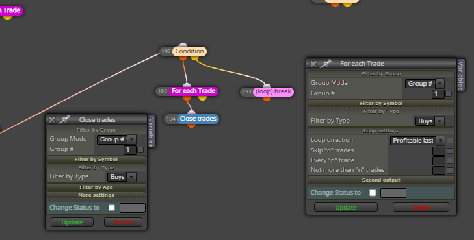The height and width of the screenshot is (240, 474).
Task: Tick Change Status to checkbox in For each Trade panel
Action: (373, 193)
